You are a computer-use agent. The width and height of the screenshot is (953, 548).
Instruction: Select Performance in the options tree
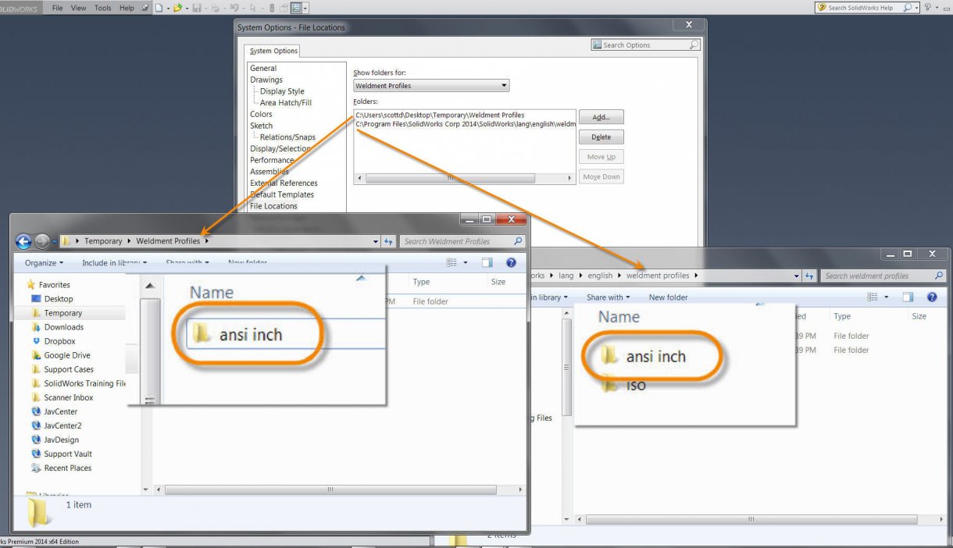pyautogui.click(x=272, y=160)
